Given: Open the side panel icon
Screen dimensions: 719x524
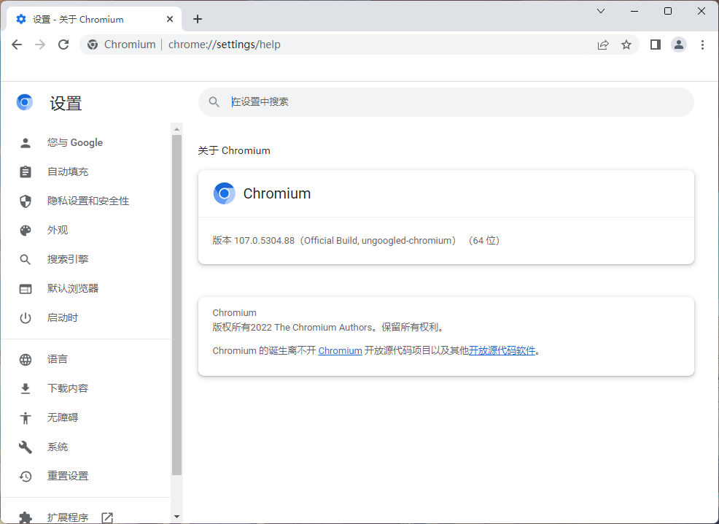Looking at the screenshot, I should [x=655, y=45].
